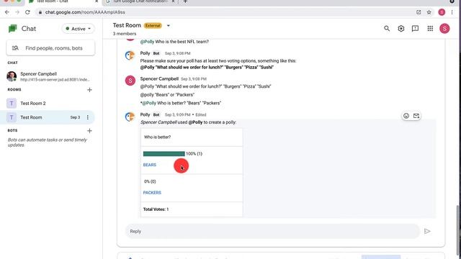Vote for PACKERS in the poll
The height and width of the screenshot is (259, 461).
[x=152, y=193]
